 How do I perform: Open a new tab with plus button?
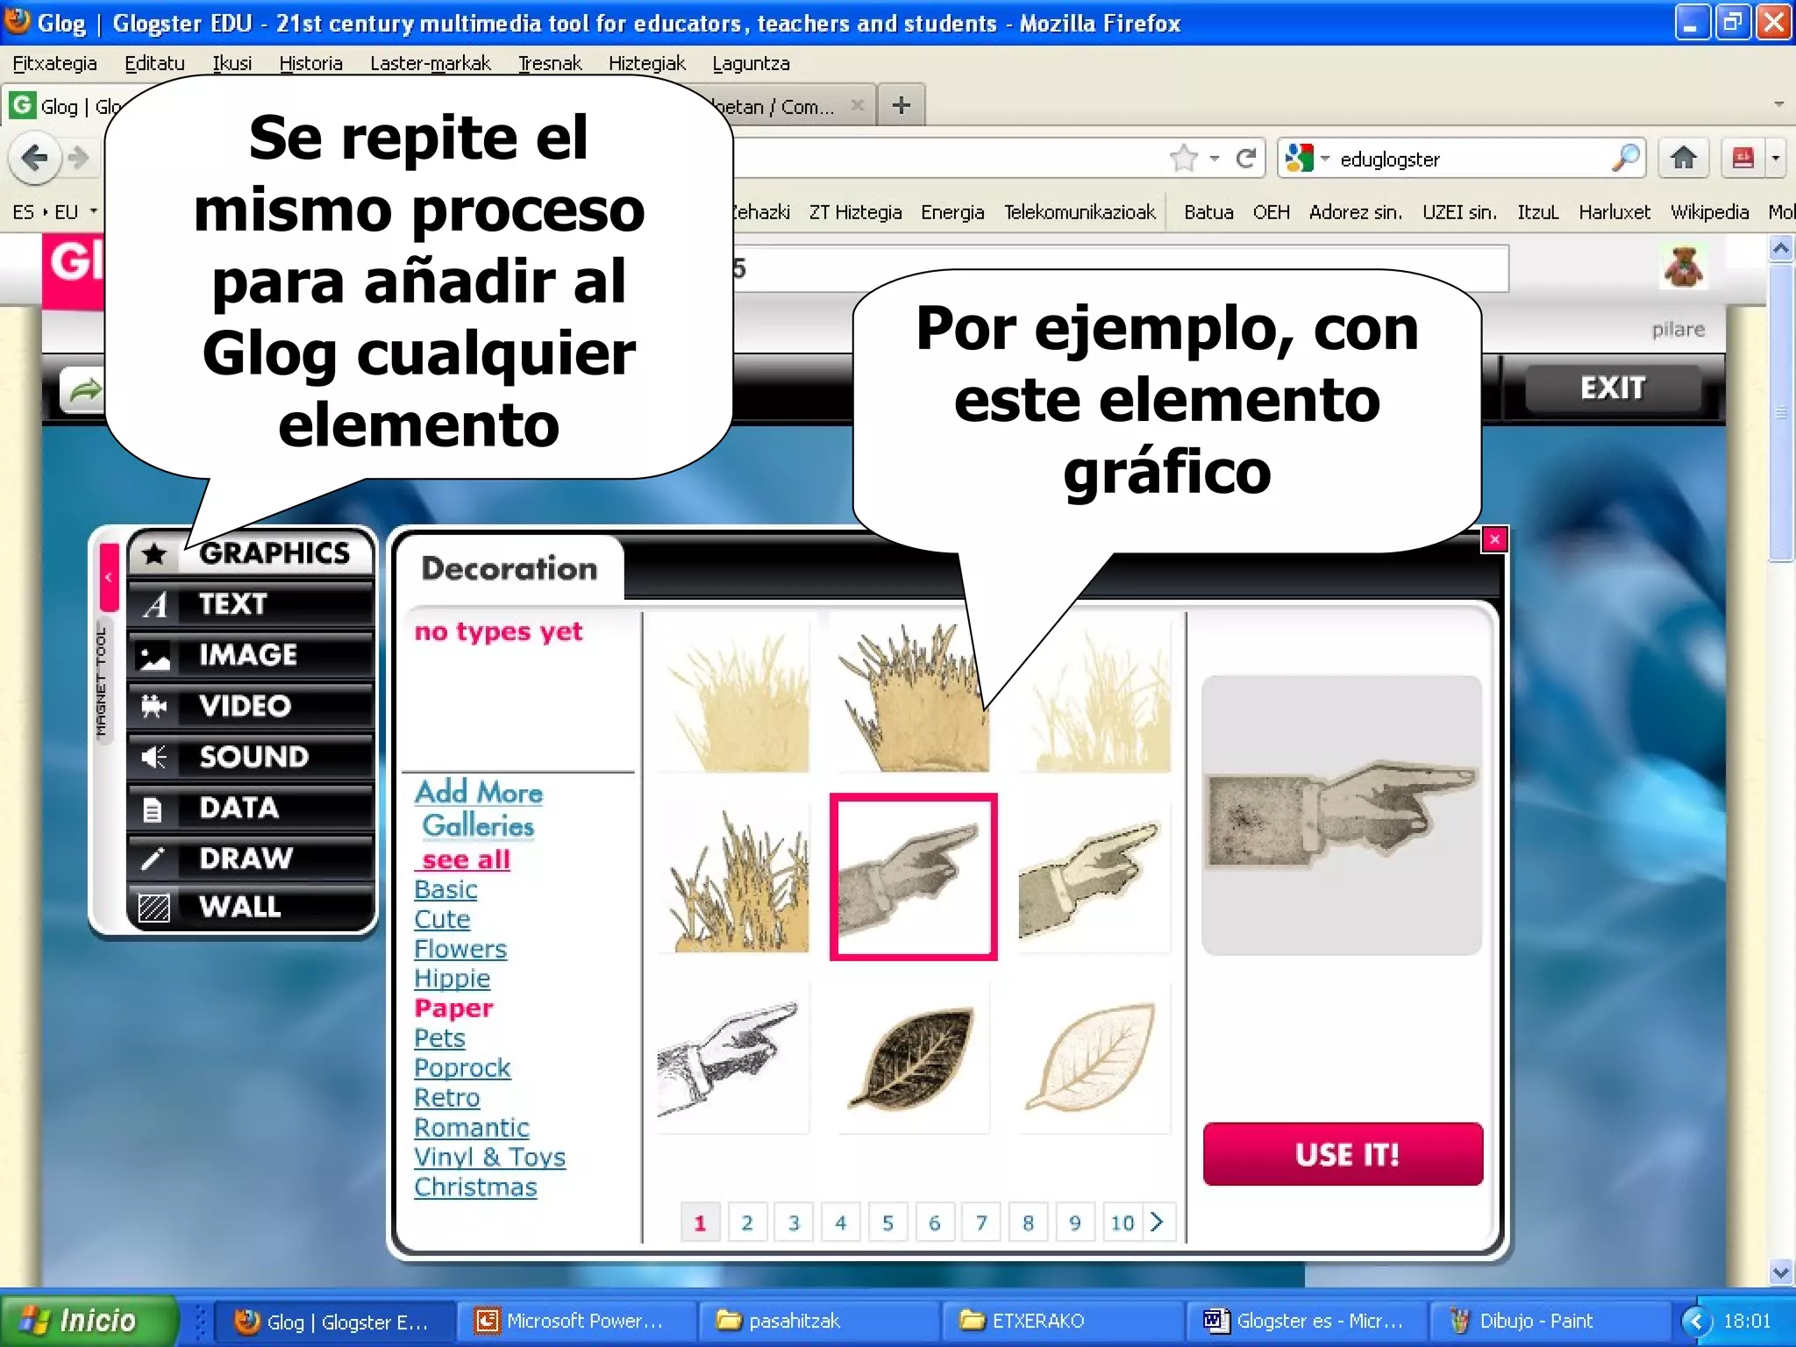[x=901, y=106]
